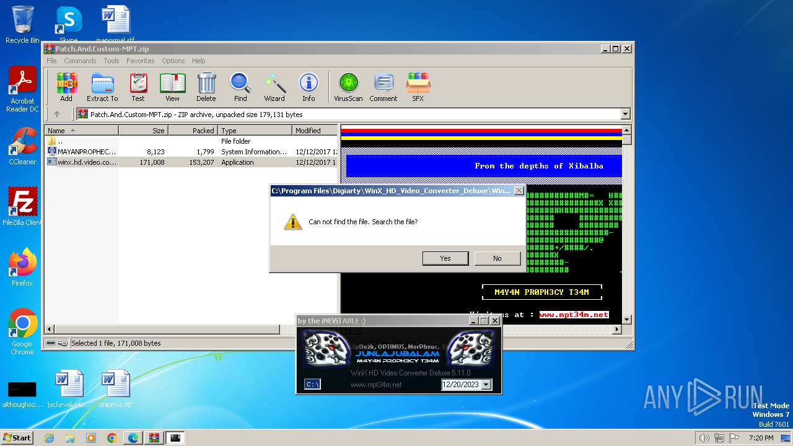Open the date picker dropdown in patcher
Viewport: 793px width, 446px height.
486,385
